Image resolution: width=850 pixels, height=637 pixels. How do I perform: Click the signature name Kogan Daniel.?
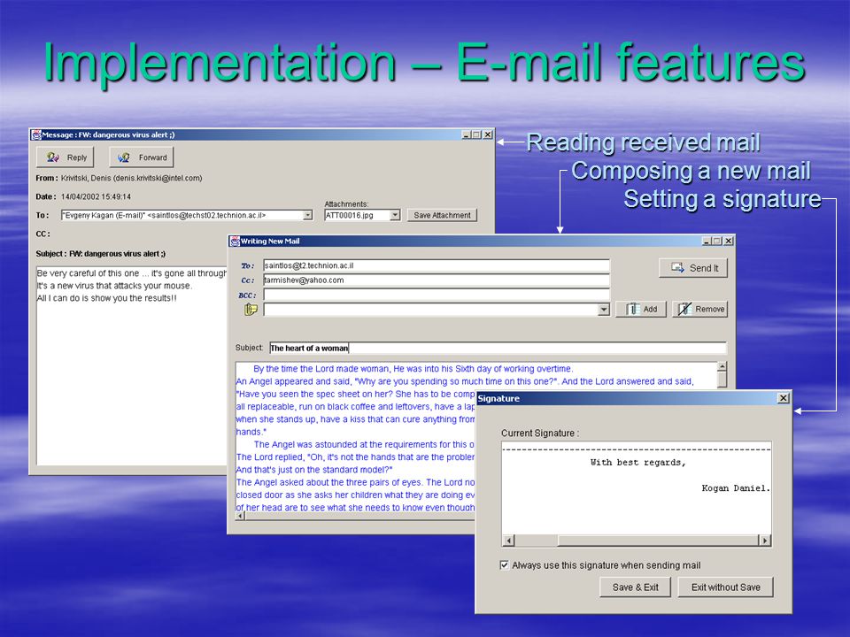(x=736, y=488)
